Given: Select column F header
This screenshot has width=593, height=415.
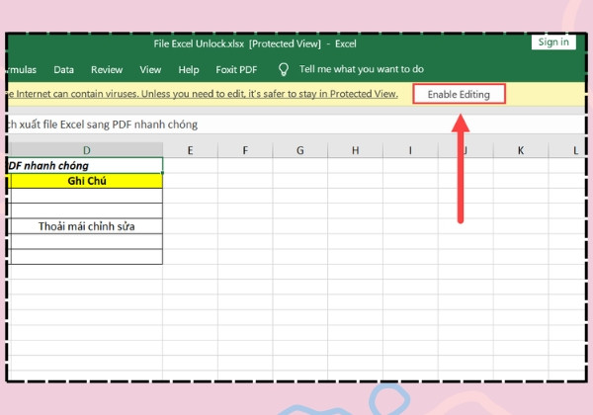Looking at the screenshot, I should point(245,150).
